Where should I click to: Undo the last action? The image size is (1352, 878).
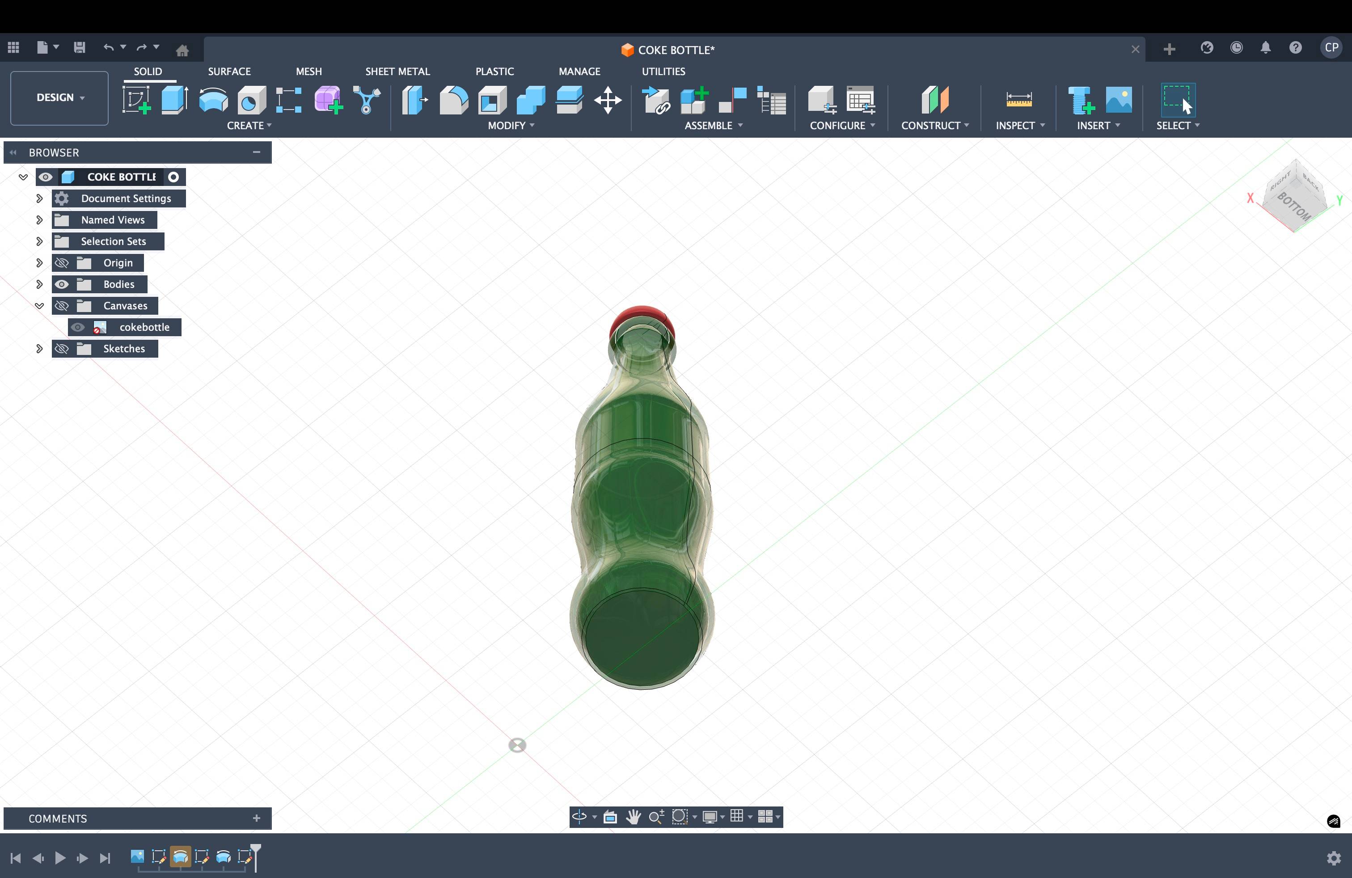click(109, 48)
